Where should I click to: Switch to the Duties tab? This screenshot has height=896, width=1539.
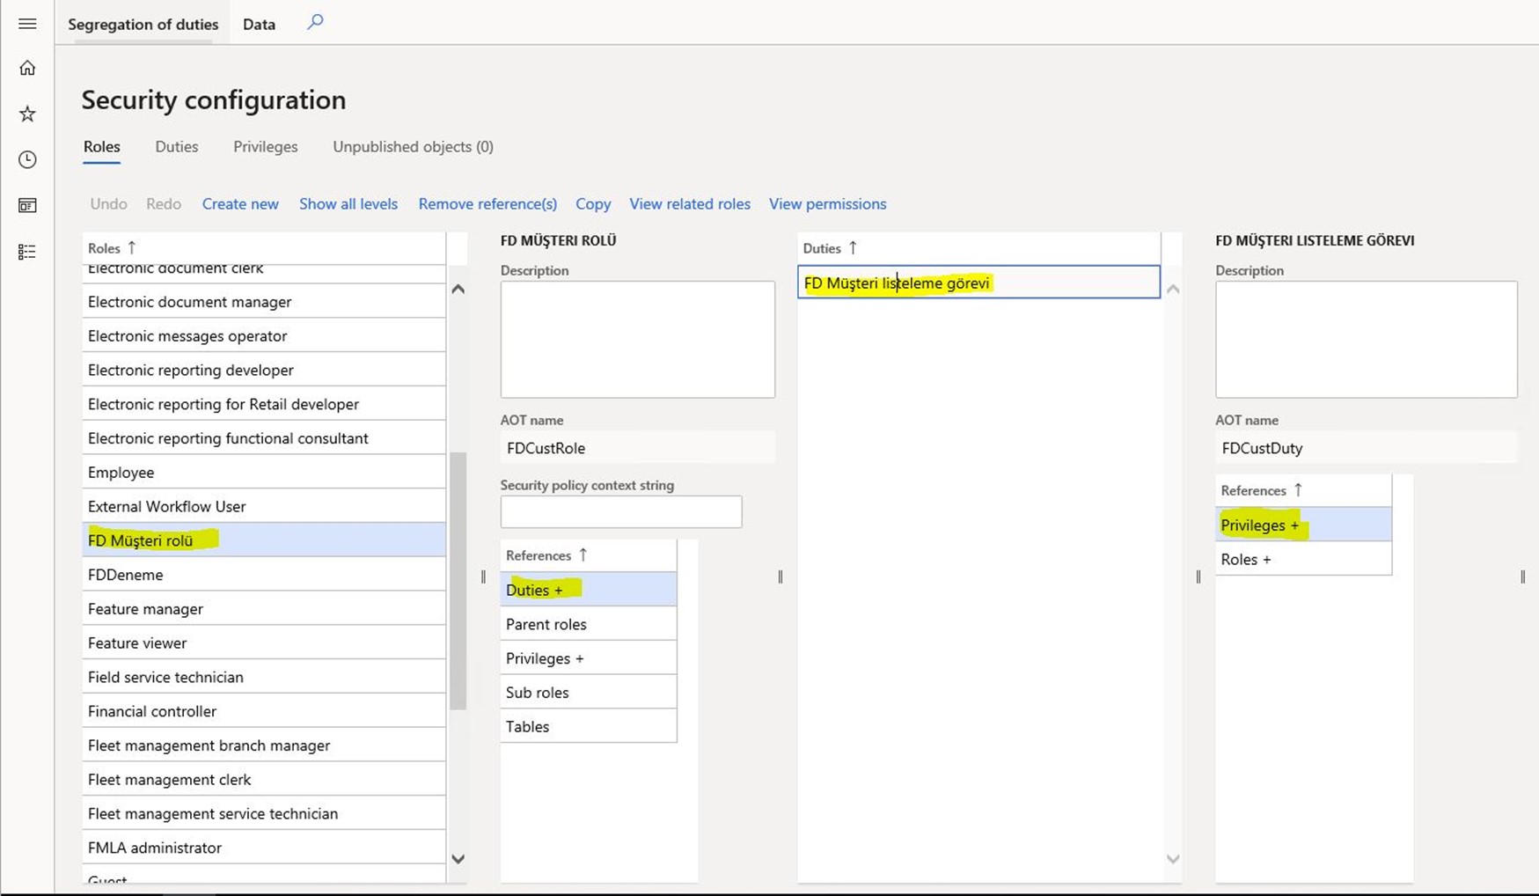[177, 147]
